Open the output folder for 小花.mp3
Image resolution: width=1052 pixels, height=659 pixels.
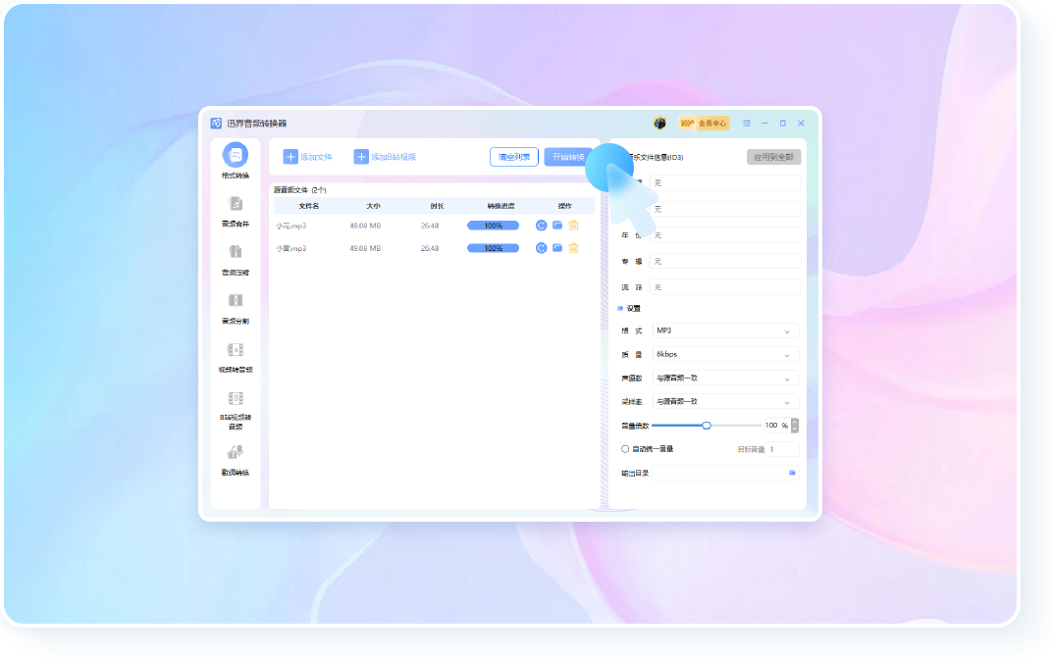click(557, 226)
